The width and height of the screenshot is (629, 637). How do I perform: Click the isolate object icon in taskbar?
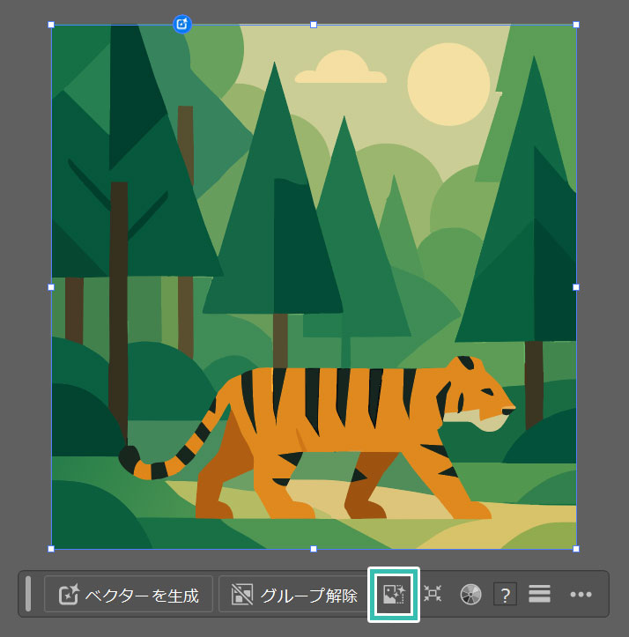[433, 595]
